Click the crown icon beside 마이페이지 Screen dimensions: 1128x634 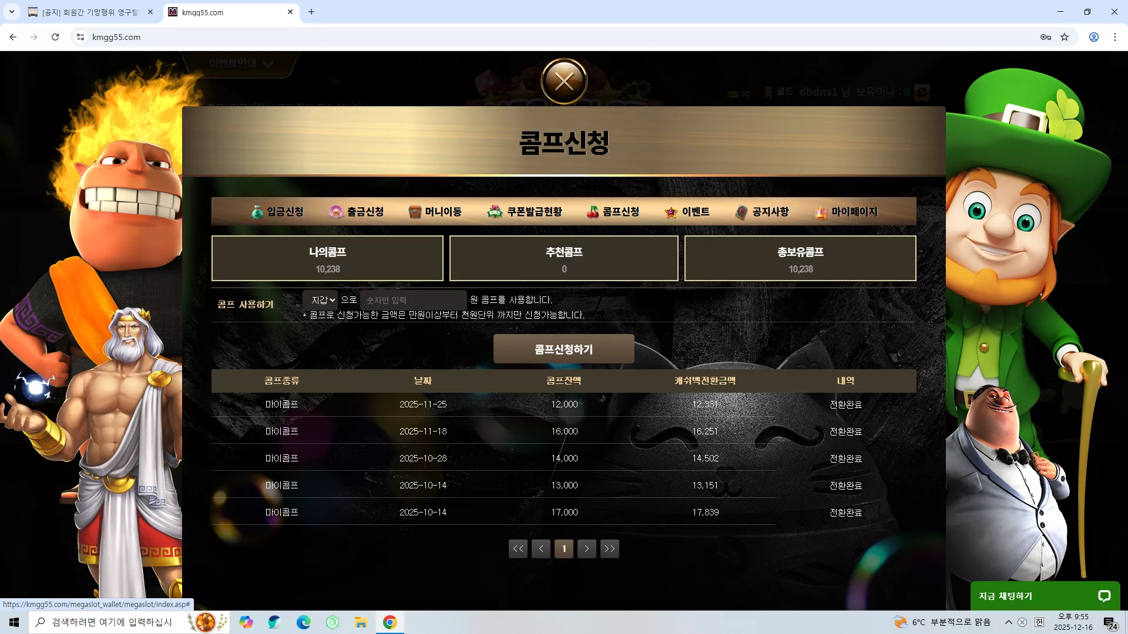point(821,212)
